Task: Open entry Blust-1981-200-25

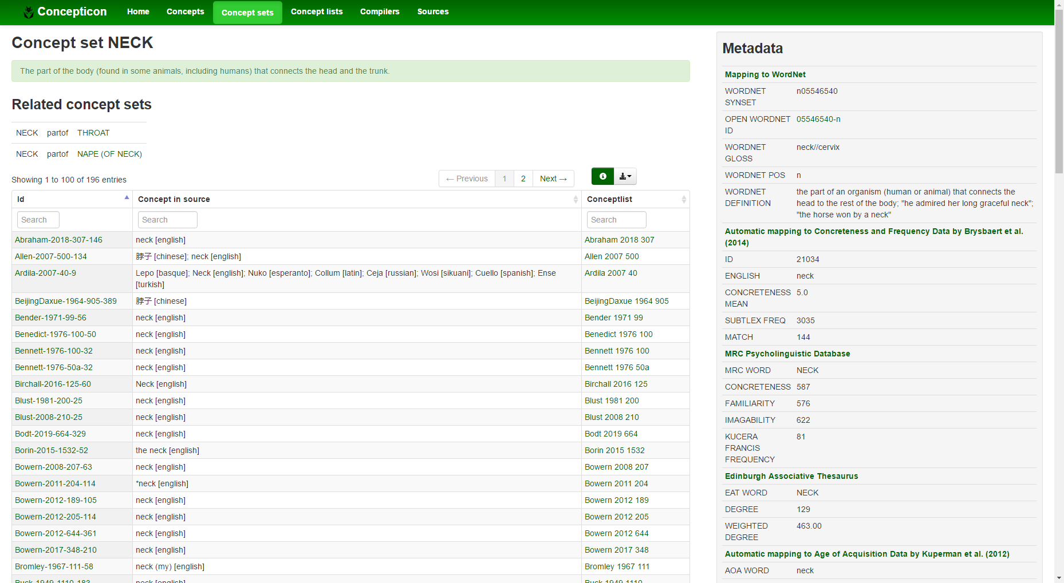Action: coord(49,400)
